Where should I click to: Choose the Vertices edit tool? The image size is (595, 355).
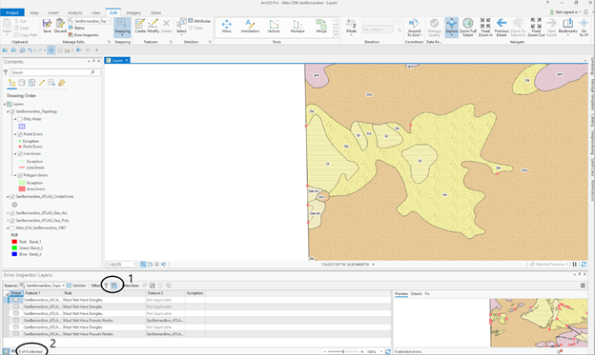click(x=274, y=26)
